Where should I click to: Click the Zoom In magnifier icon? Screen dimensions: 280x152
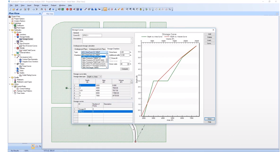127,9
